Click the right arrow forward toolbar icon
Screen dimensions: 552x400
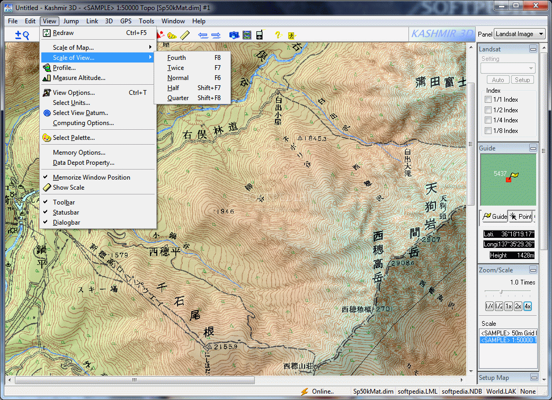tap(216, 35)
